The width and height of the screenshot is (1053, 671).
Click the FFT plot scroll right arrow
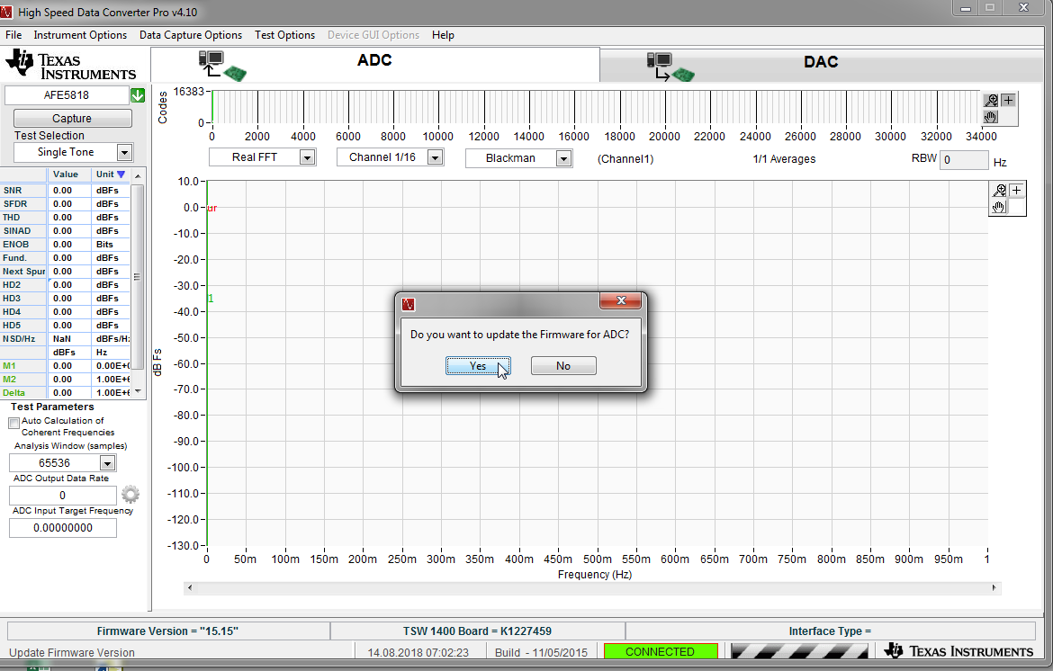994,587
